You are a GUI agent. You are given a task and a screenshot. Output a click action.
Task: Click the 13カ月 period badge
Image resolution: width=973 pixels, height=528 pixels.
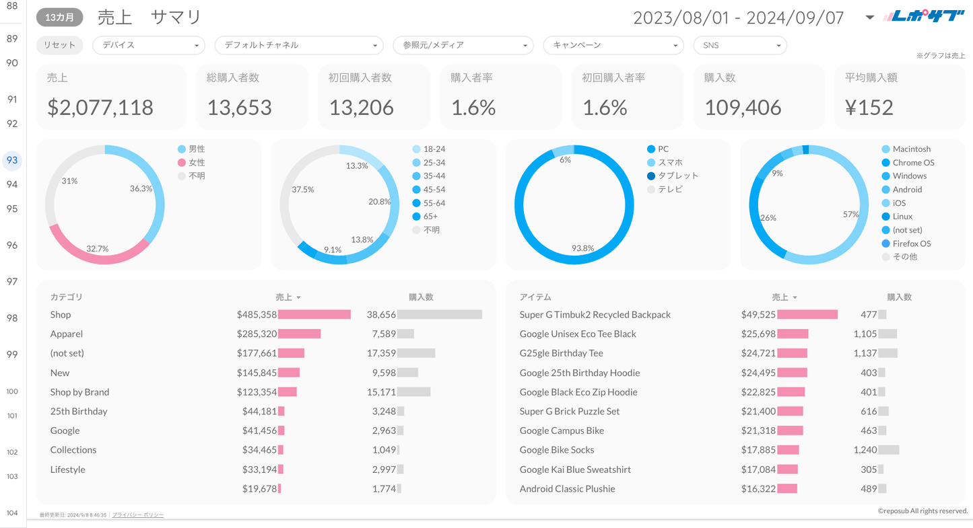[60, 17]
